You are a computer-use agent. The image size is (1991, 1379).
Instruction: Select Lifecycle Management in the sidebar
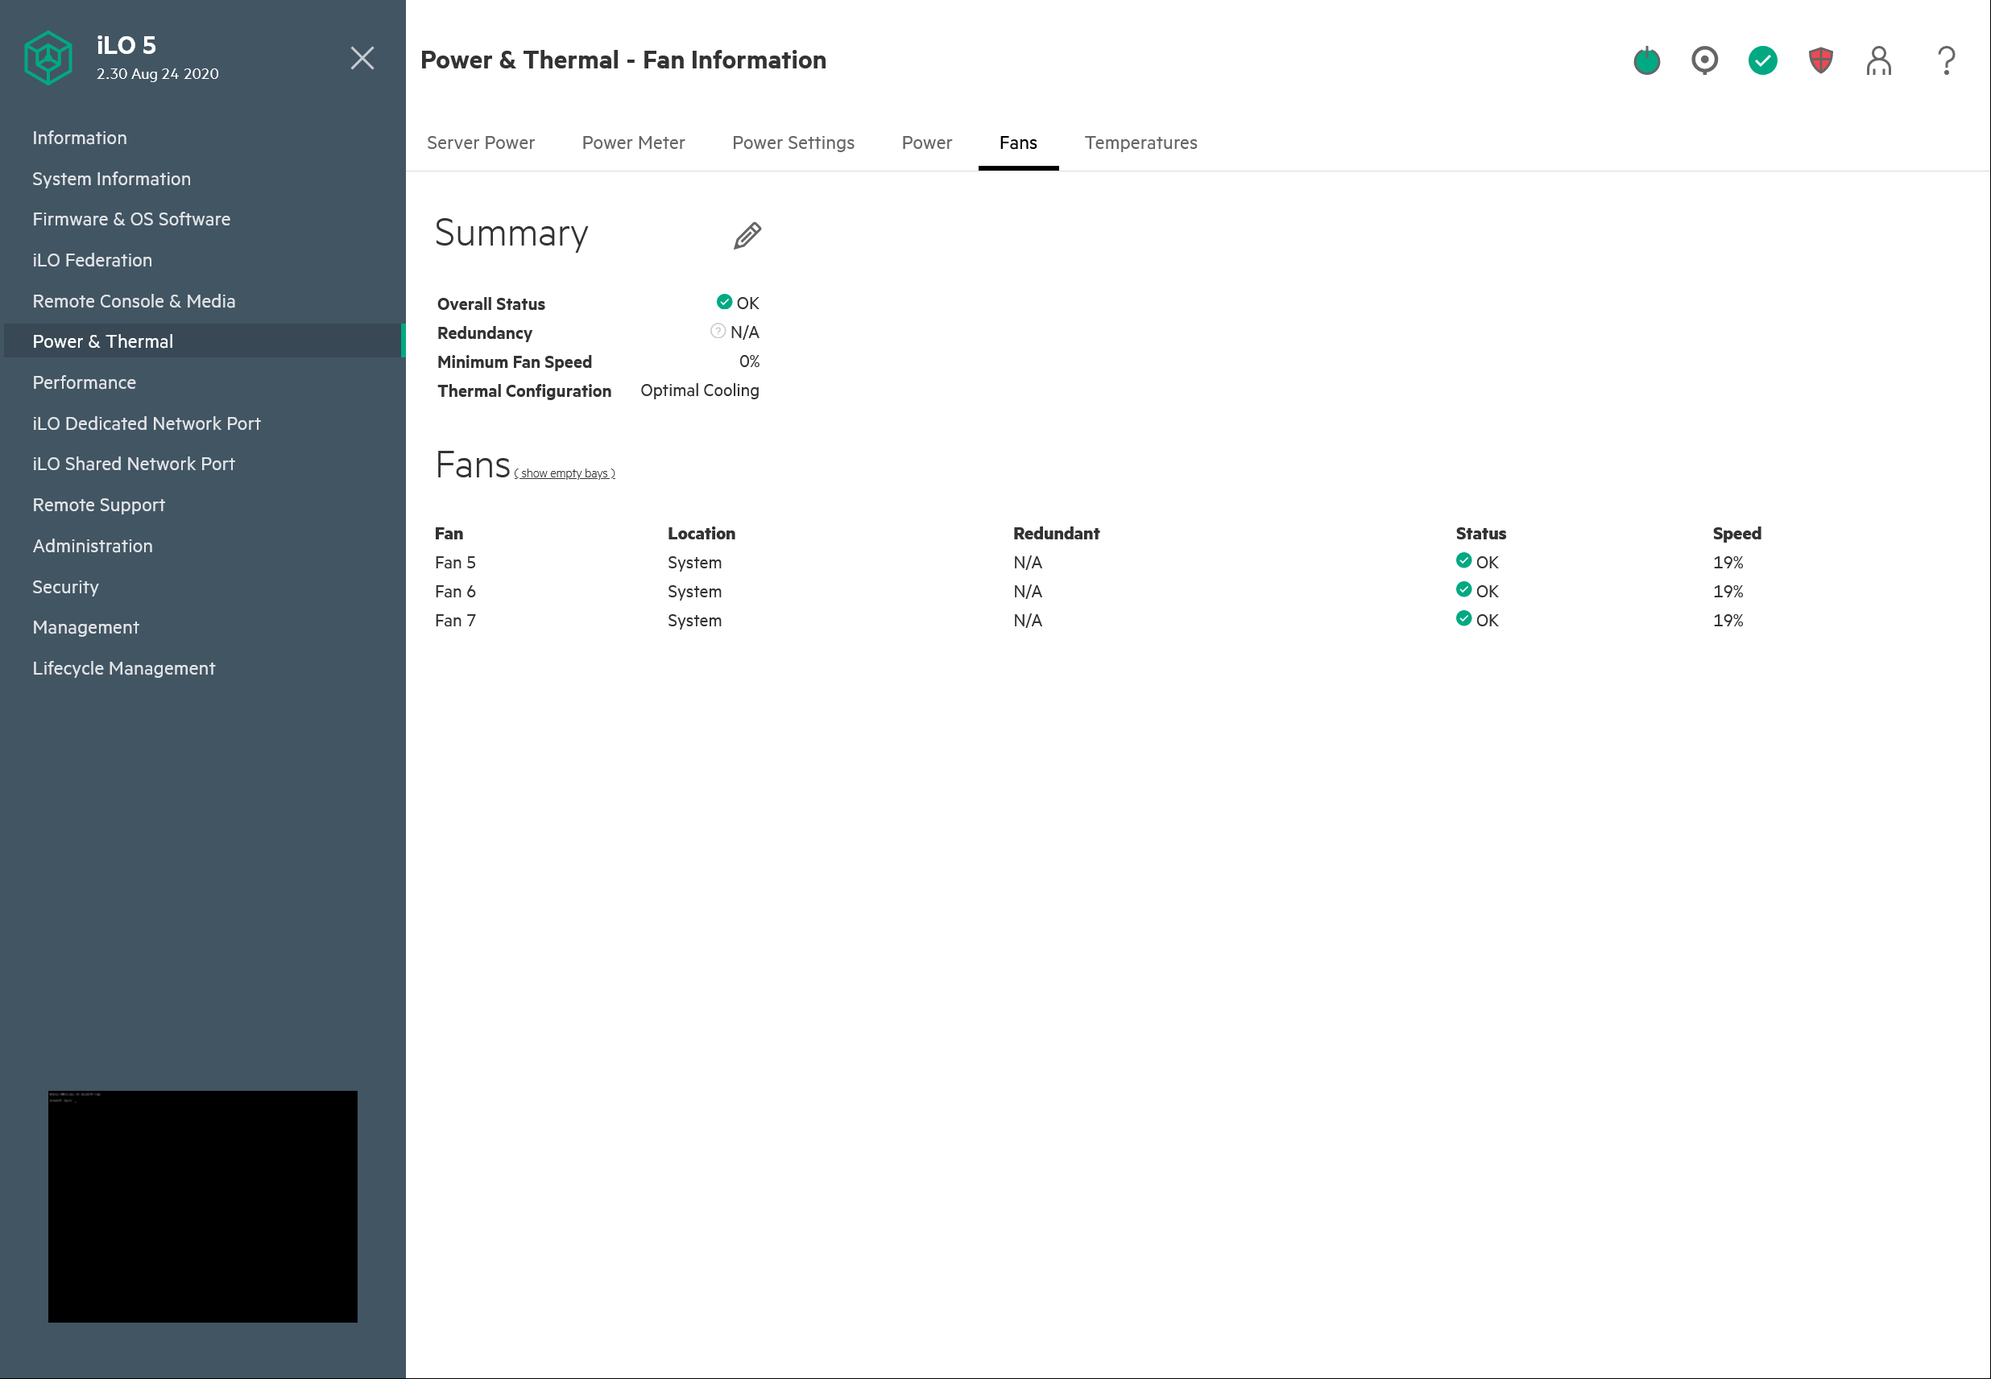pyautogui.click(x=123, y=668)
